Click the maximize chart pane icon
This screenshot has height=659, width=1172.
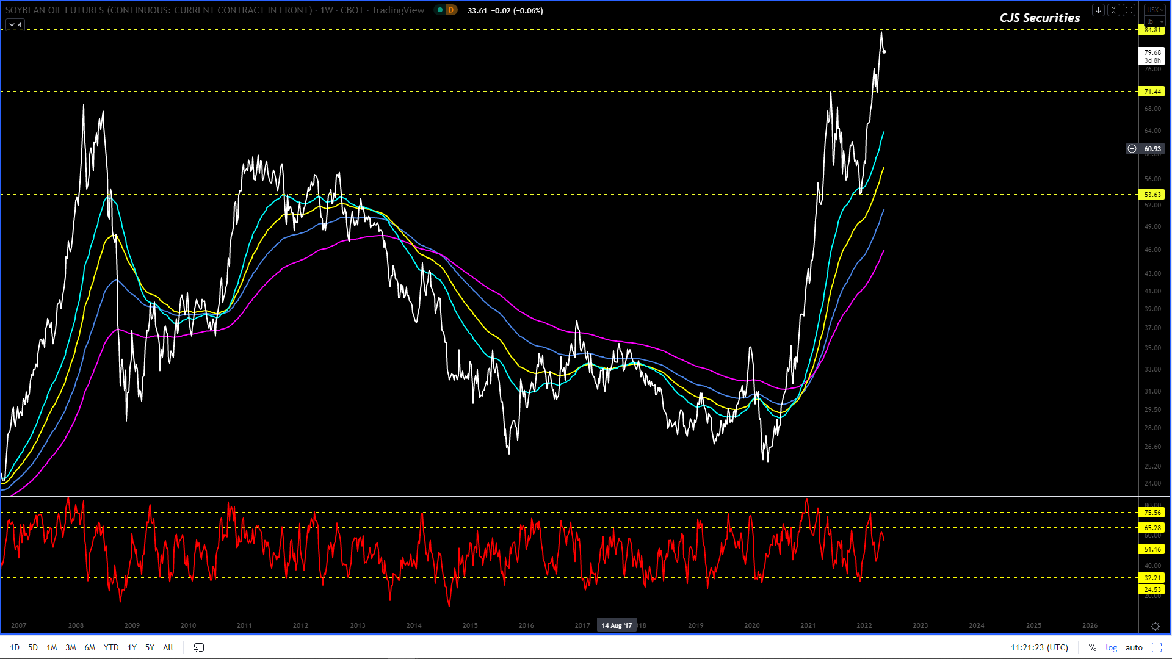tap(1129, 10)
